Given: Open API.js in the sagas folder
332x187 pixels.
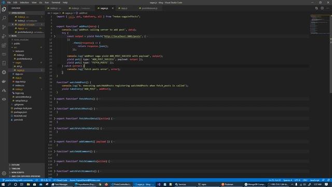Looking at the screenshot, I should click(x=19, y=66).
